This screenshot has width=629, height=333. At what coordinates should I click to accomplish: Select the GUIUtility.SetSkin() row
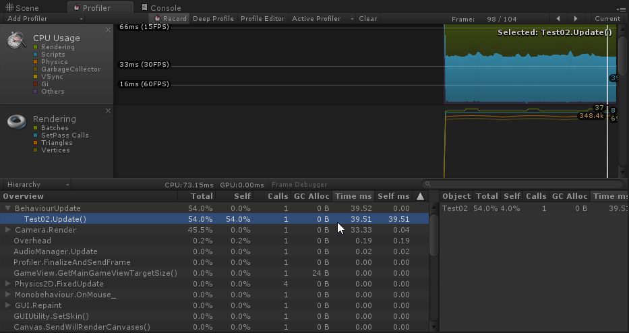(214, 316)
